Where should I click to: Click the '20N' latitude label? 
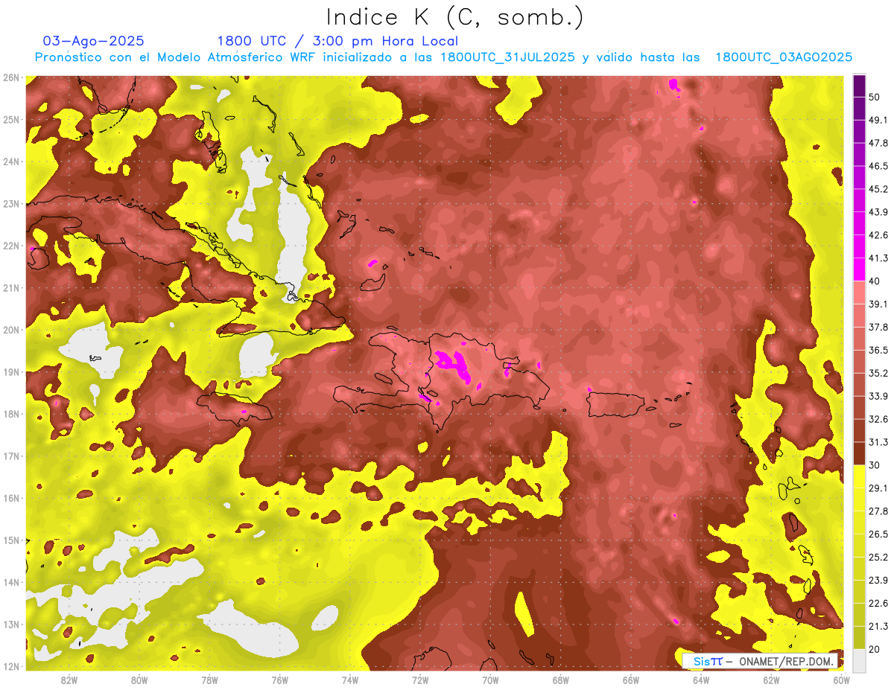pos(10,330)
